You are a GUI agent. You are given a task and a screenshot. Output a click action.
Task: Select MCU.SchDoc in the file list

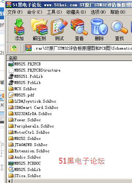click(x=23, y=89)
